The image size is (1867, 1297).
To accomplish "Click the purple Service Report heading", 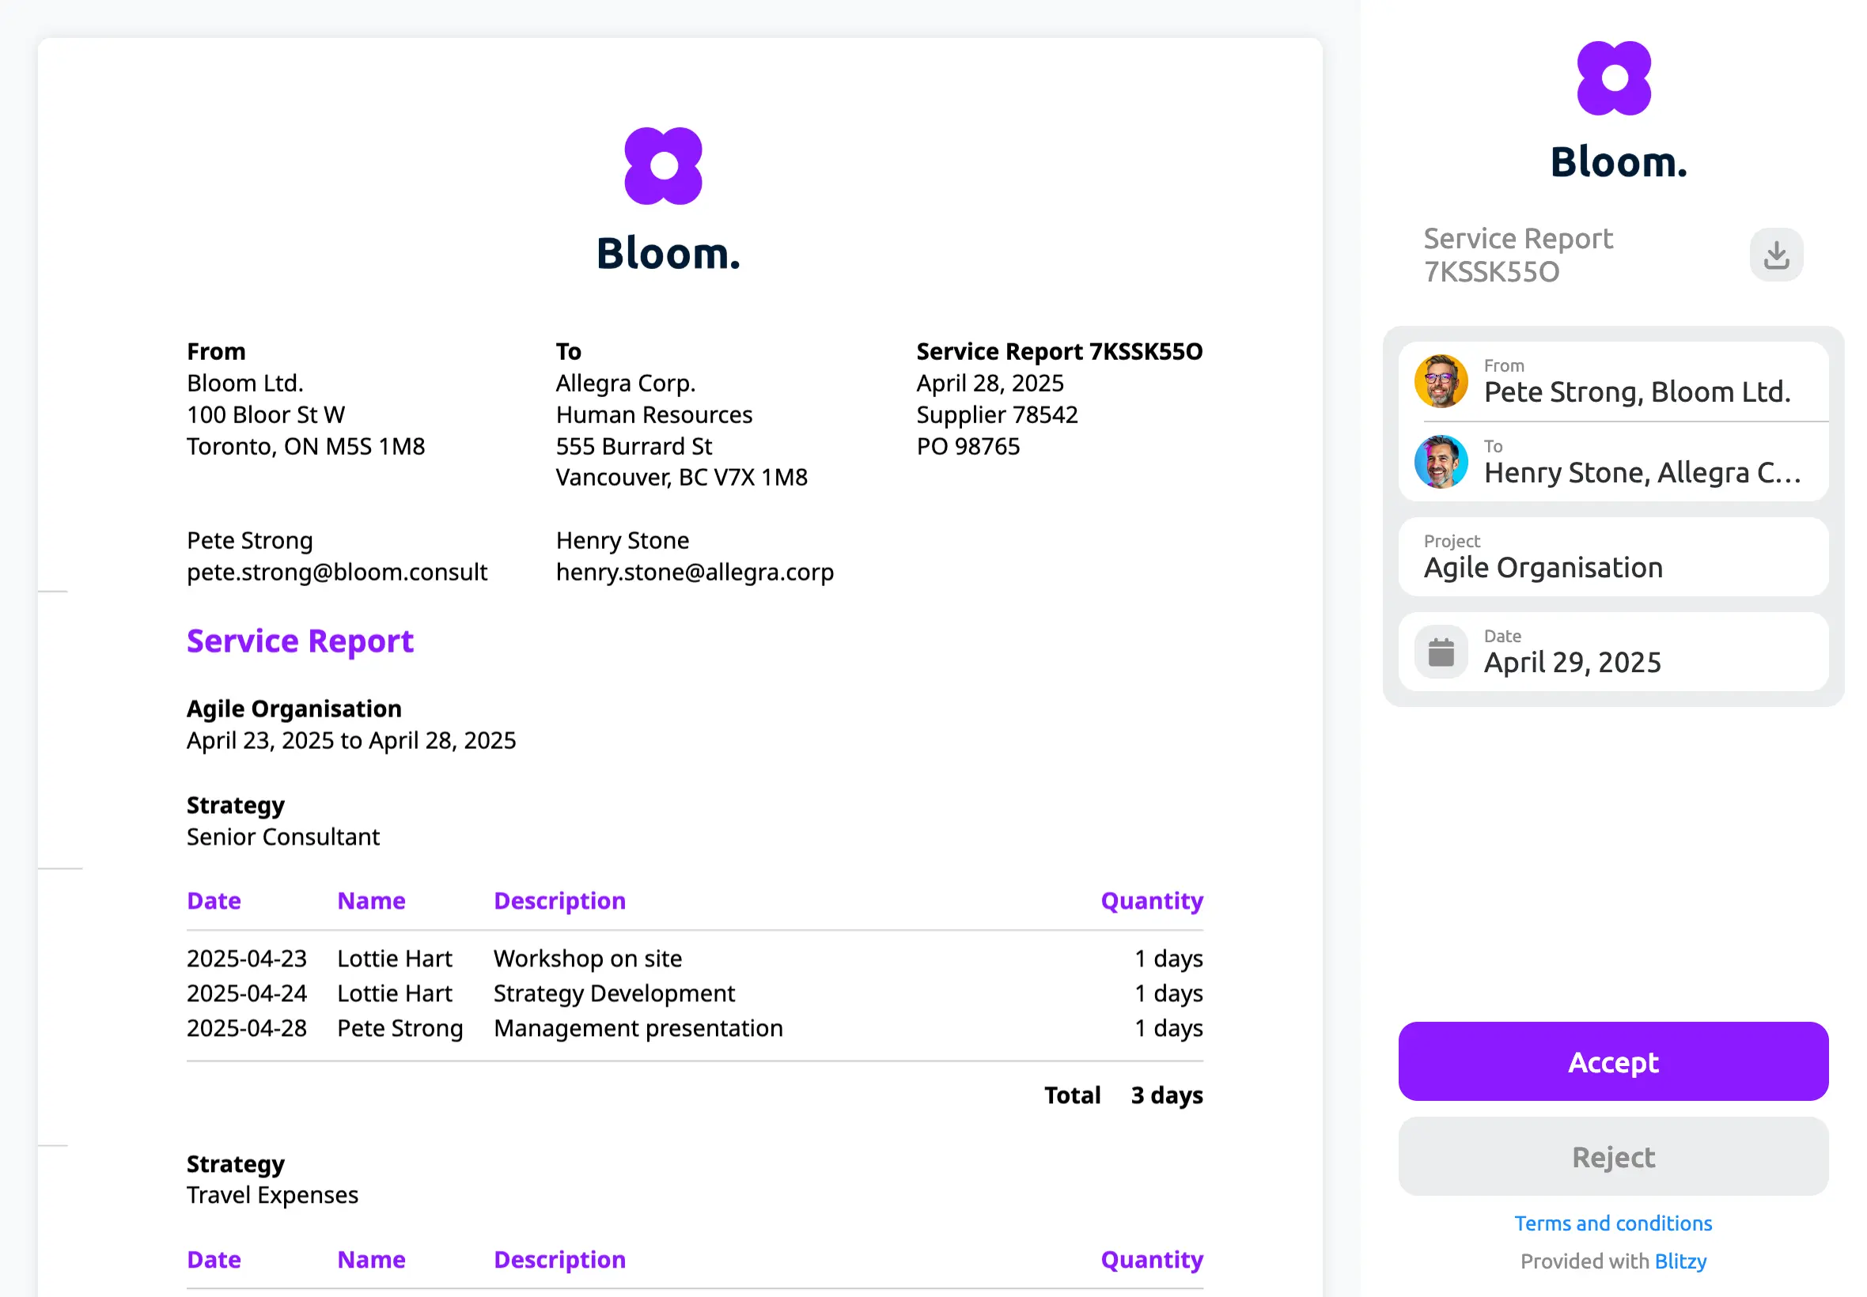I will point(300,641).
